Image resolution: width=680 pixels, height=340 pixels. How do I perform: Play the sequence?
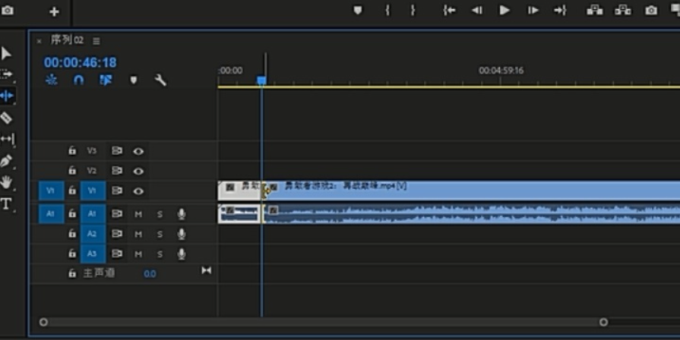point(504,11)
